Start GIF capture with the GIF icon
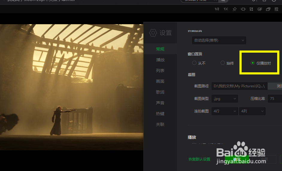The image size is (282, 171). pos(260,9)
